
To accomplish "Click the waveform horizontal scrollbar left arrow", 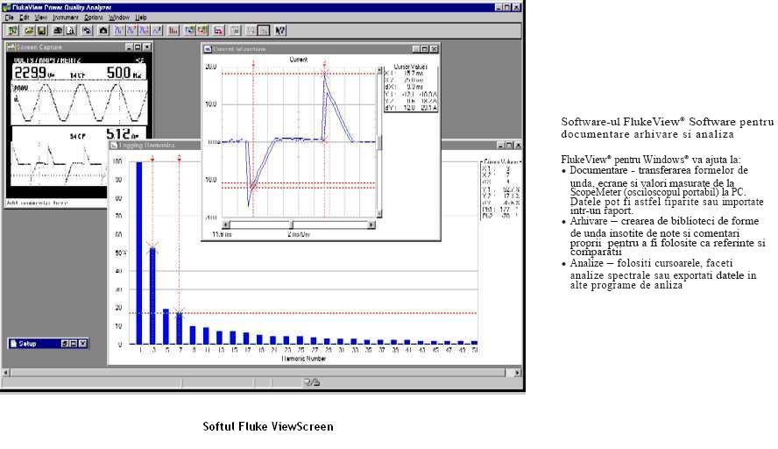I will click(x=226, y=225).
